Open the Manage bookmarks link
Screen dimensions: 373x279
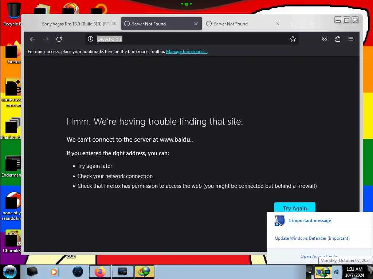[x=187, y=52]
